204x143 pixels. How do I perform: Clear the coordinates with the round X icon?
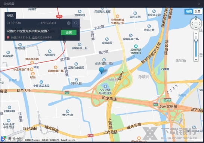pyautogui.click(x=69, y=23)
